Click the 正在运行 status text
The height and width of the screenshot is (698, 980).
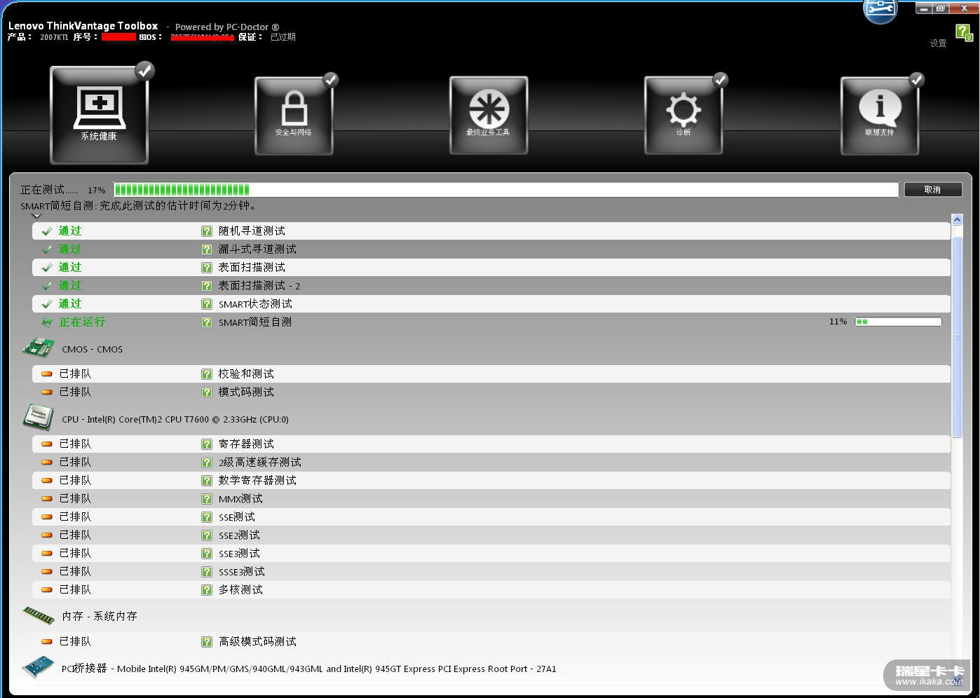click(82, 322)
